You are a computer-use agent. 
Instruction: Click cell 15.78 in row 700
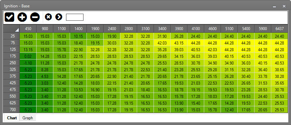pyautogui.click(x=213, y=110)
